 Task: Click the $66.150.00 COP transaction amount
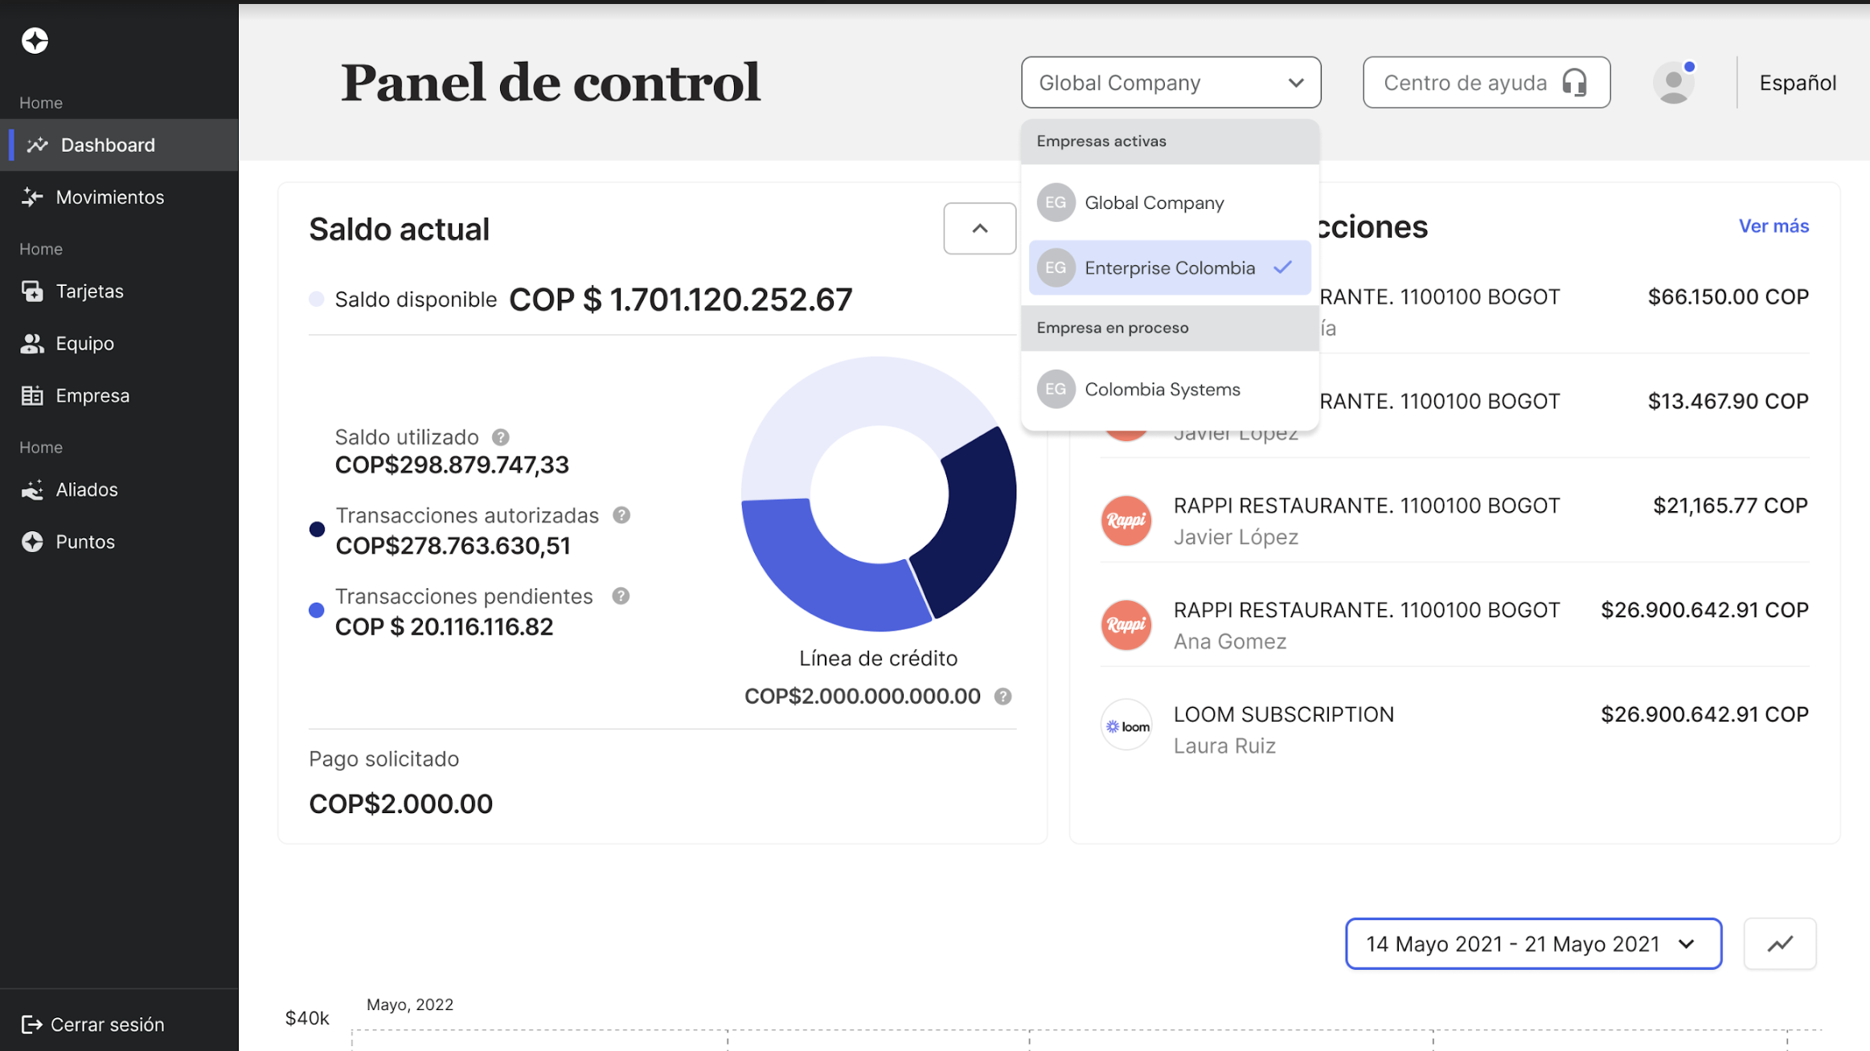coord(1728,296)
